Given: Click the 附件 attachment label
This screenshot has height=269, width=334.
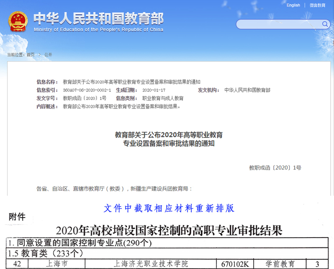Looking at the screenshot, I should 17,217.
